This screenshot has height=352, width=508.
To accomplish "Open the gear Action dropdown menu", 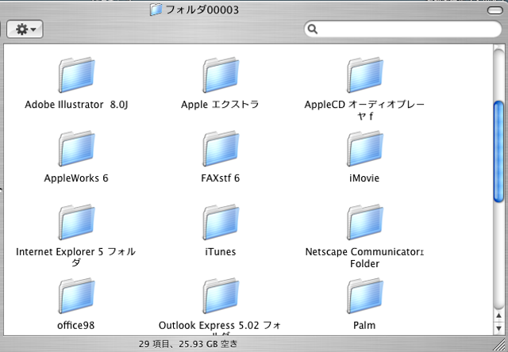I will 25,29.
